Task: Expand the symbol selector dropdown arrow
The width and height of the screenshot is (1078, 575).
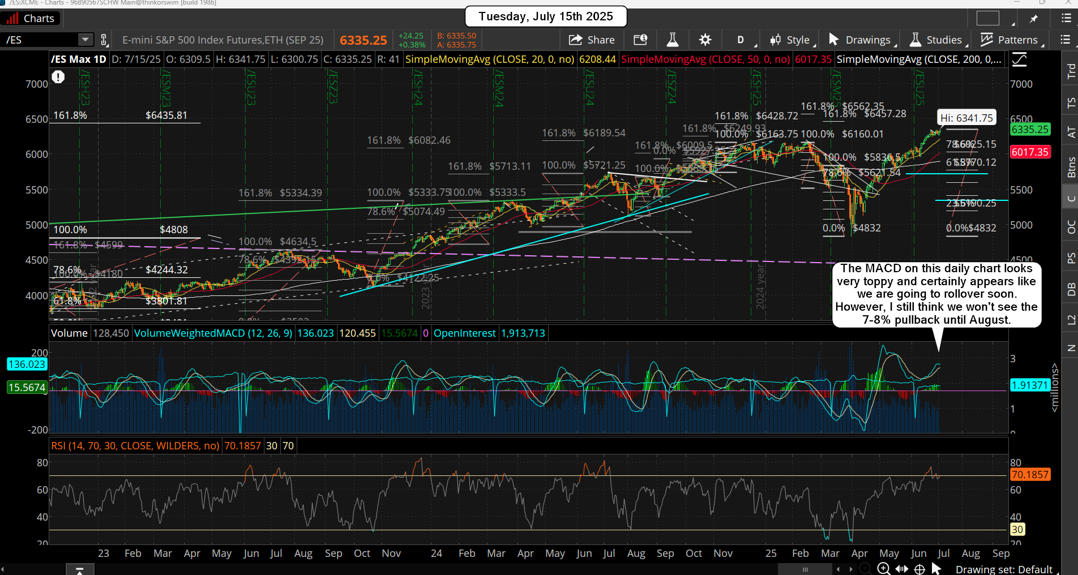Action: click(x=85, y=40)
